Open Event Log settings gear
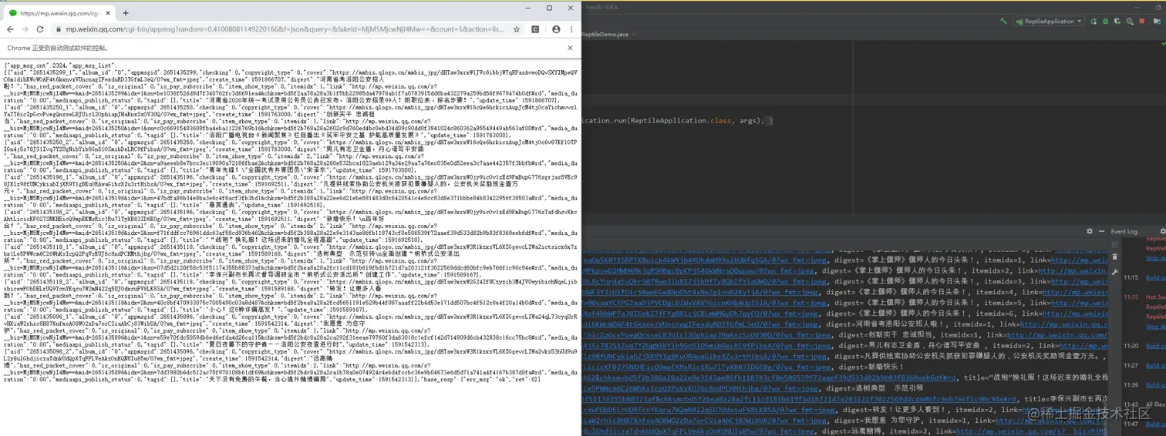The image size is (1166, 436). (x=1163, y=231)
